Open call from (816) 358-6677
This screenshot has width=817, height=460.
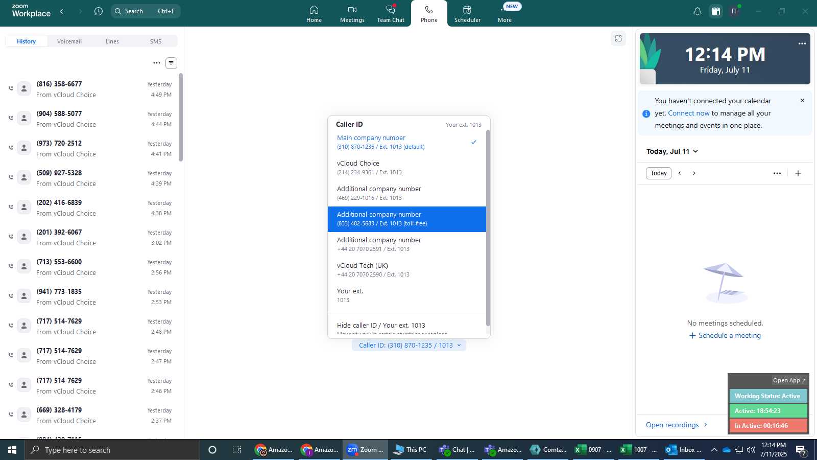91,89
